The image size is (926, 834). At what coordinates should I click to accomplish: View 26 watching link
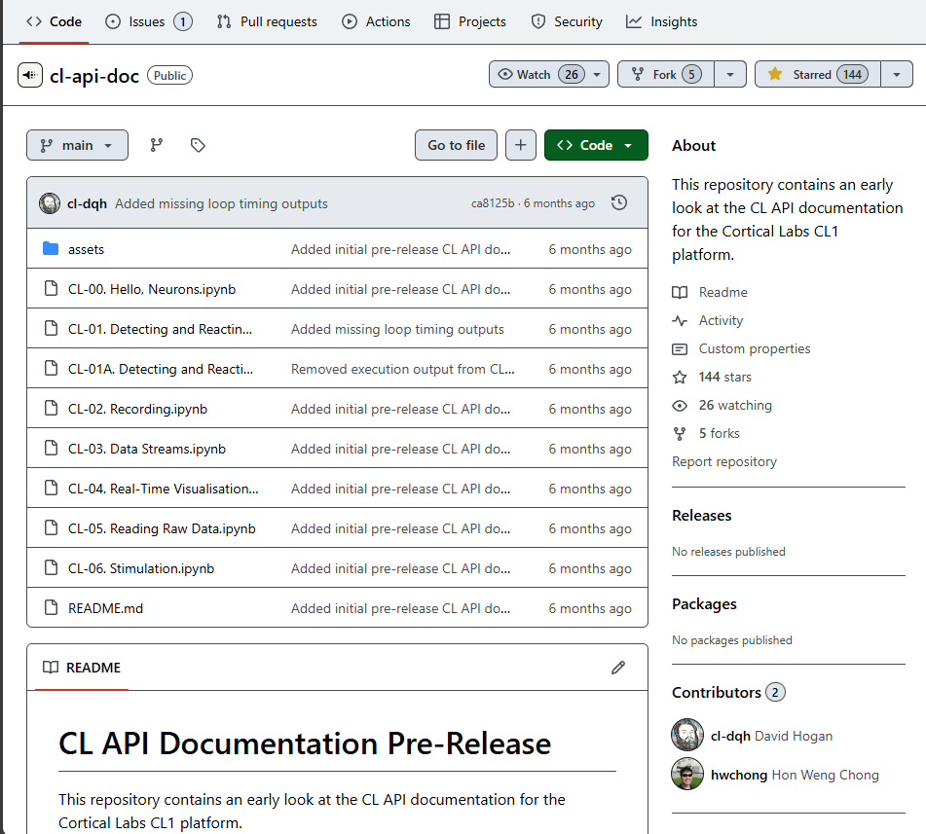(x=735, y=405)
